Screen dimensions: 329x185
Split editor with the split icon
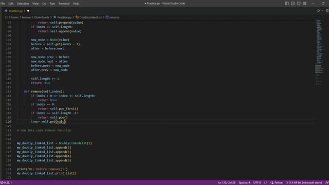tap(327, 11)
